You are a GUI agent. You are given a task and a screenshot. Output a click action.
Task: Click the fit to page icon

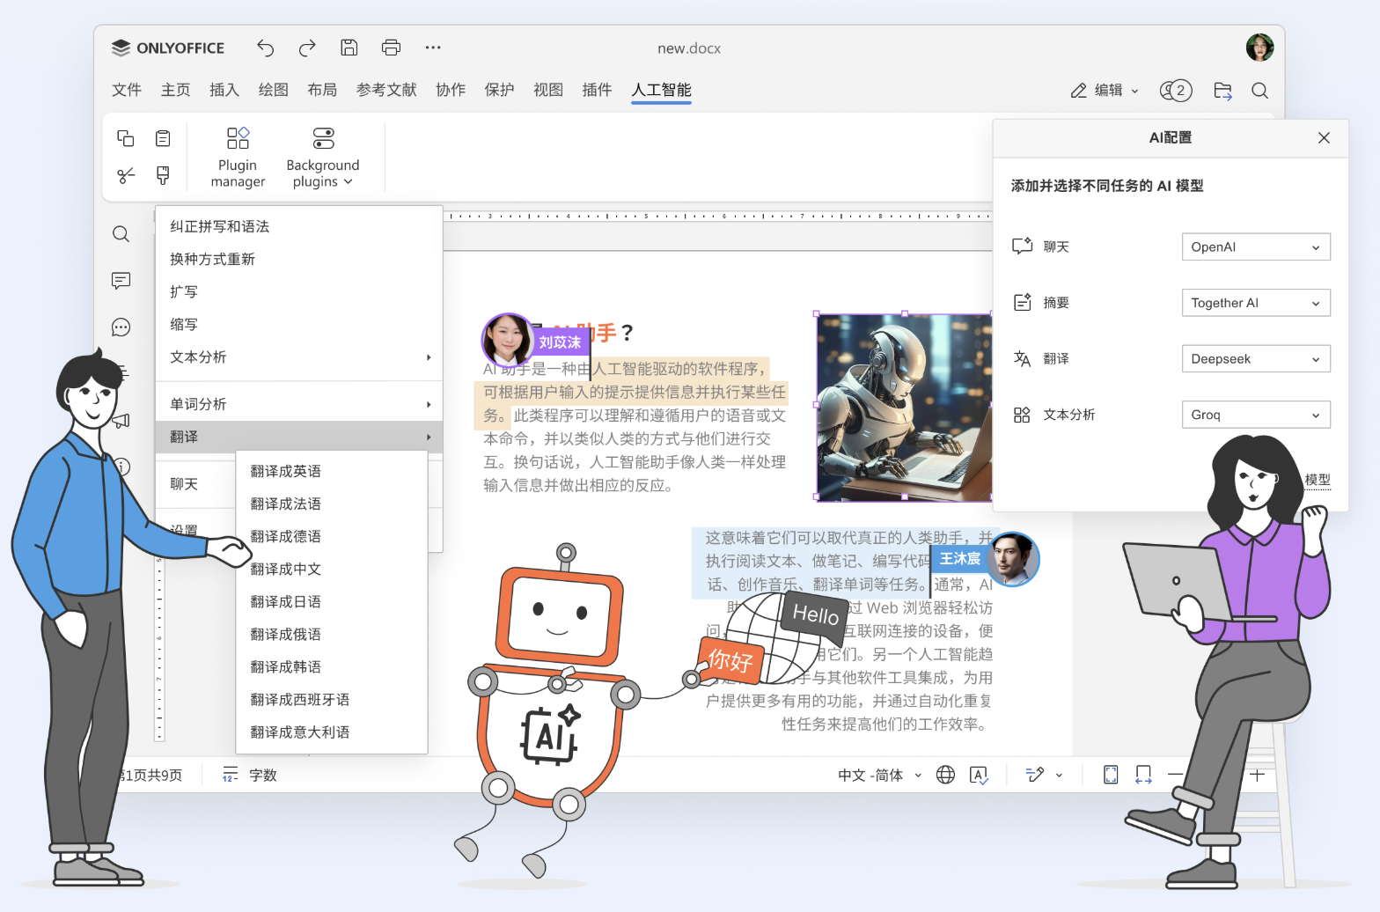point(1111,775)
